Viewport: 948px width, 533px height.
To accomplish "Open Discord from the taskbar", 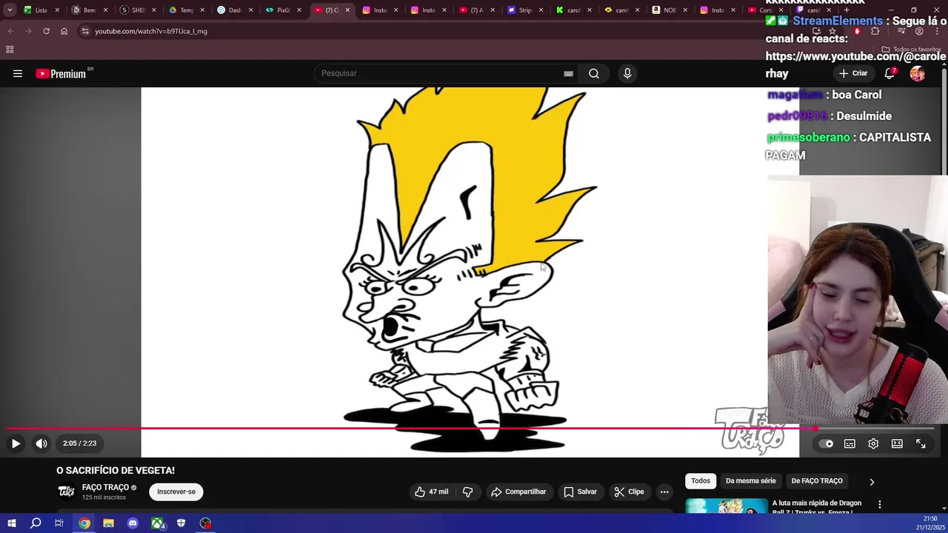I will tap(133, 523).
